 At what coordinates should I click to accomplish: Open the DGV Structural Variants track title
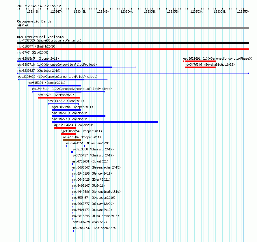point(40,37)
